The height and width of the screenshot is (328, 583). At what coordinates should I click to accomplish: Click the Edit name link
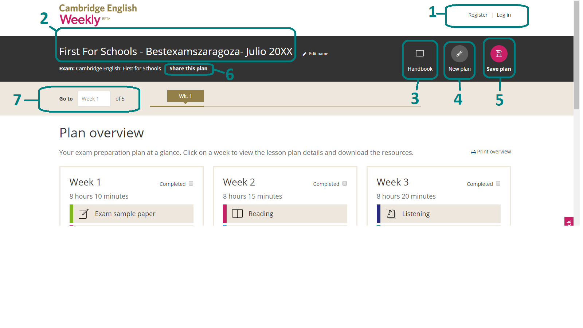point(318,54)
